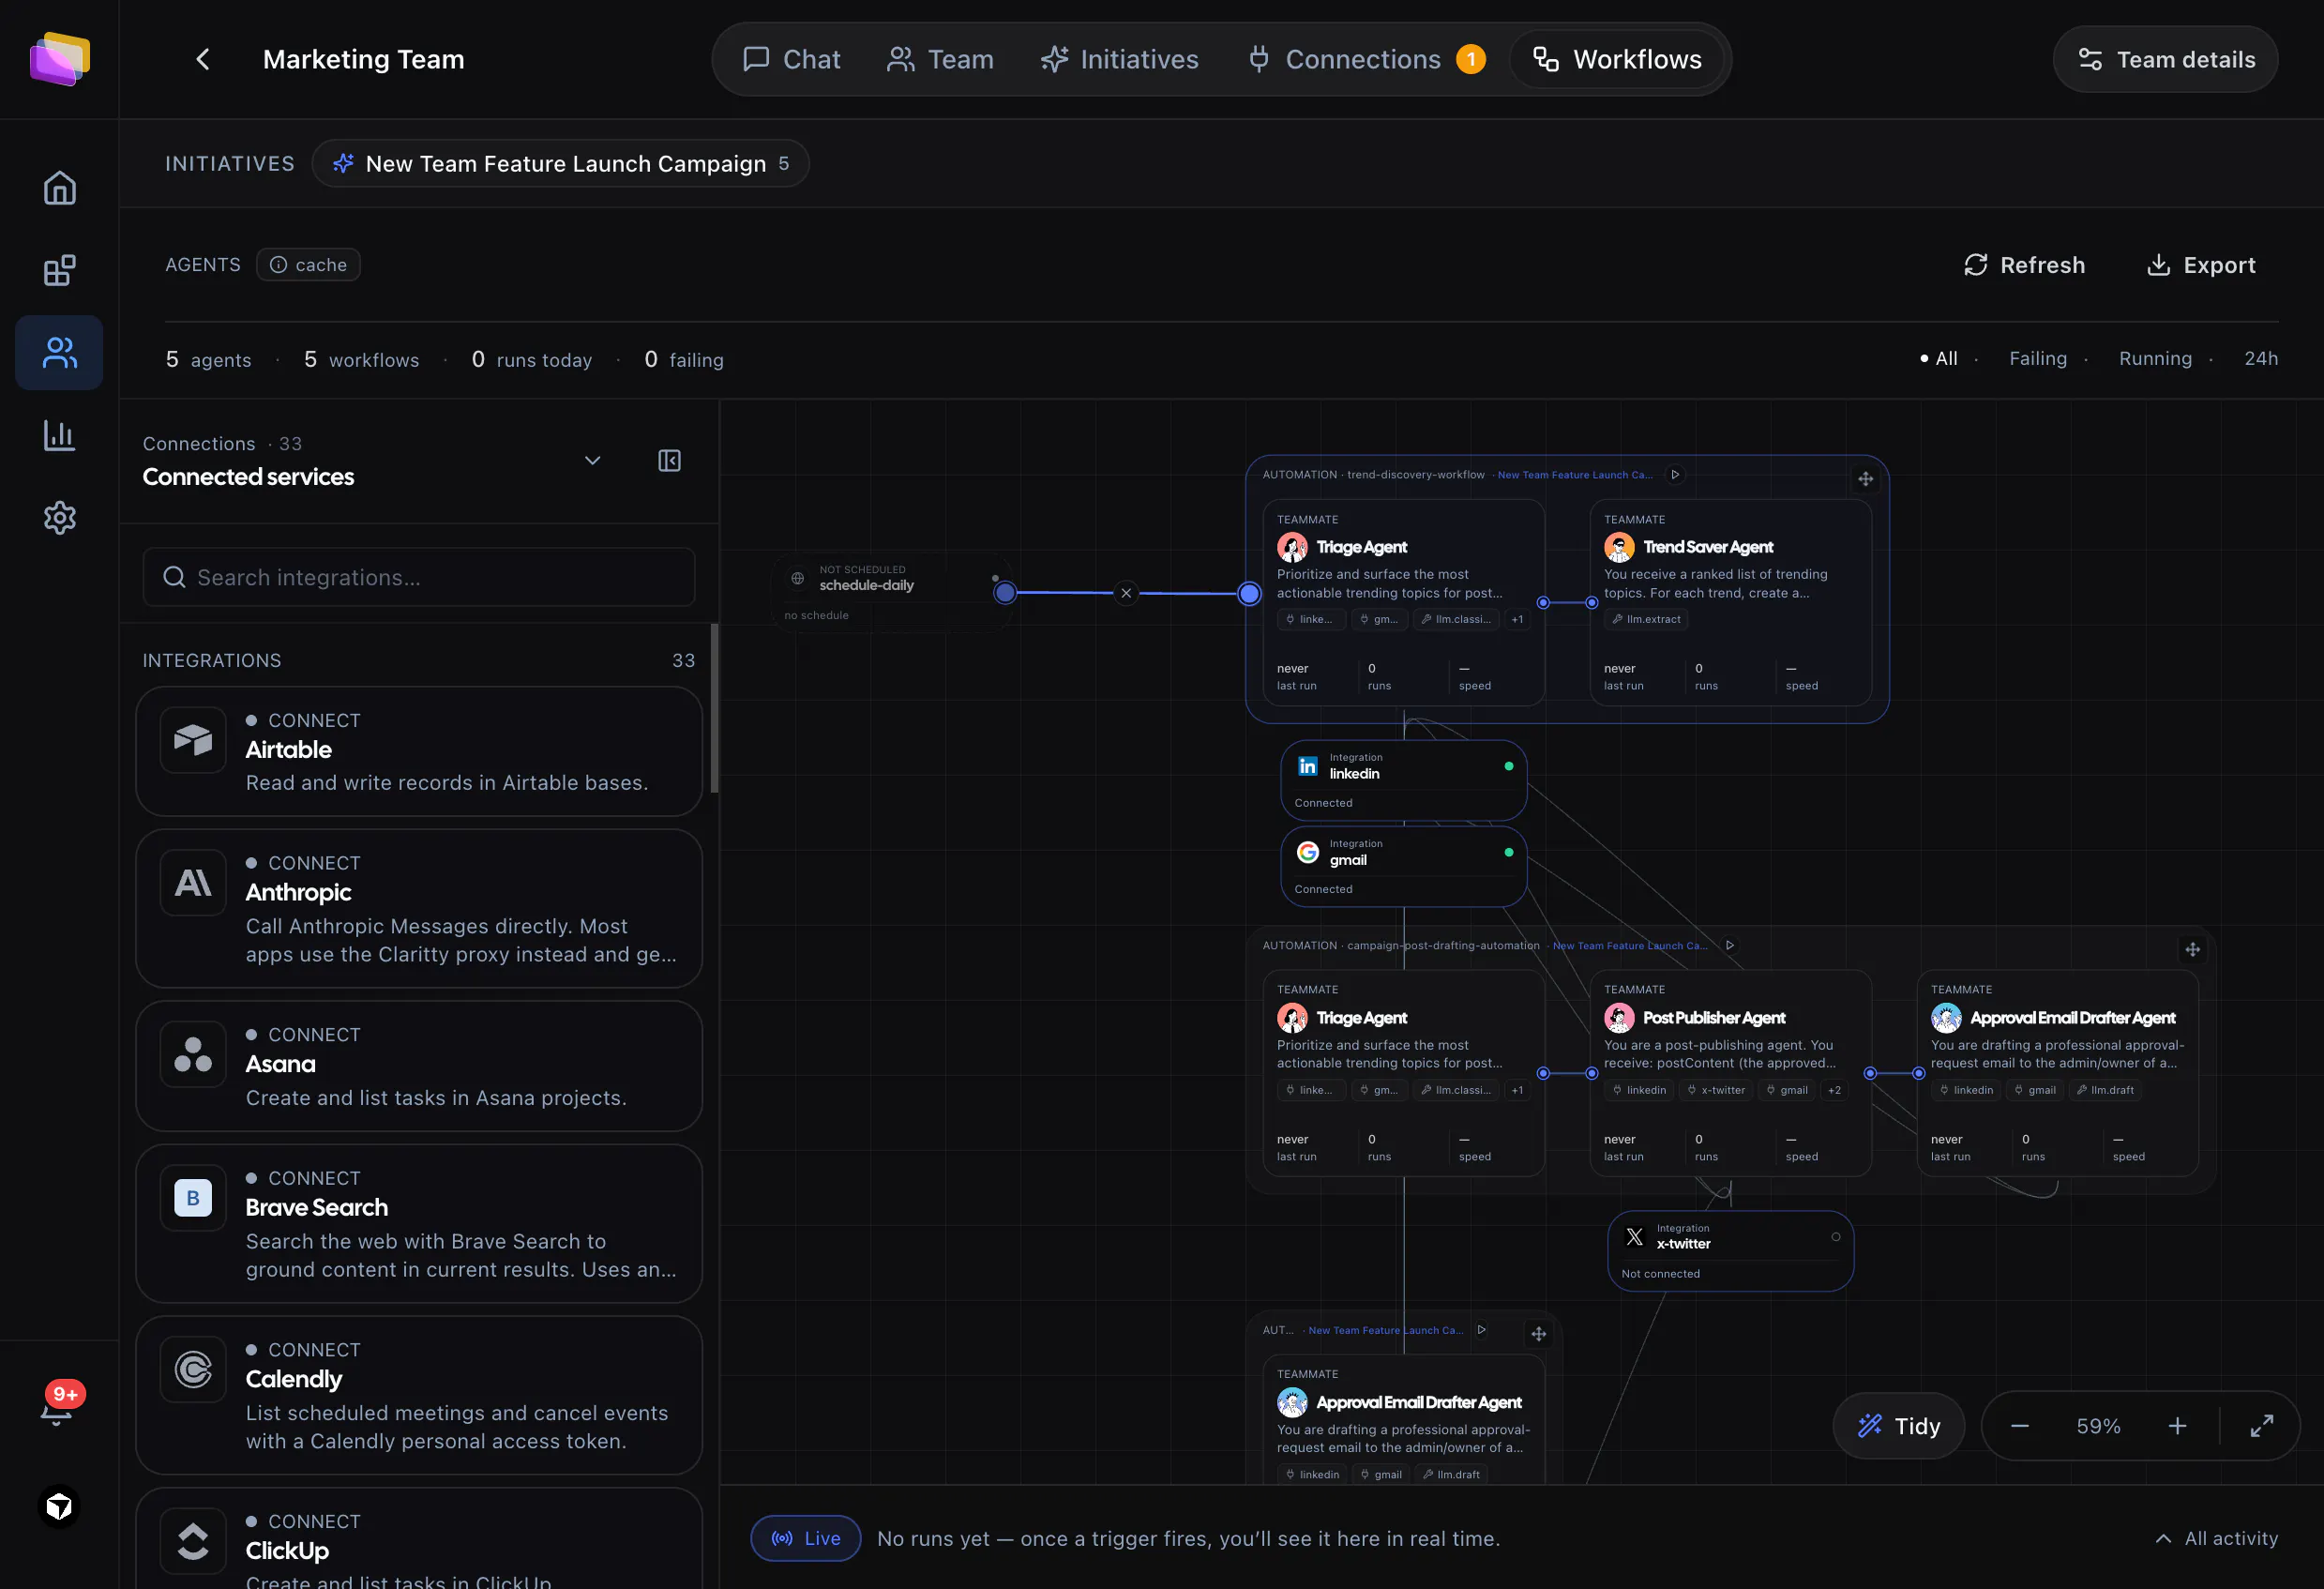Go back with the left arrow
This screenshot has height=1589, width=2324.
[203, 59]
